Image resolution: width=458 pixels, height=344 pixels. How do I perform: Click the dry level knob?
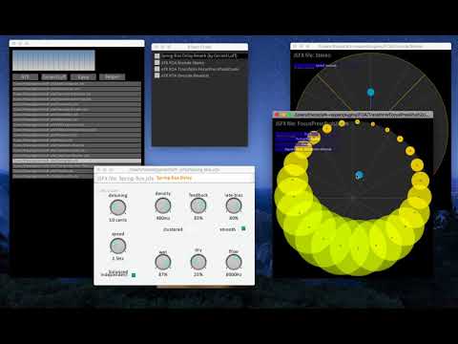[x=198, y=263]
